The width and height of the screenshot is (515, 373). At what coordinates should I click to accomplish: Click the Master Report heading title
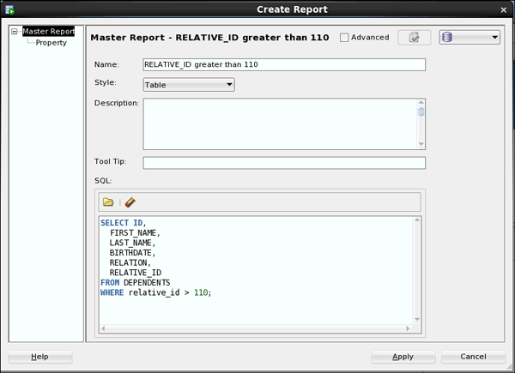tap(210, 38)
